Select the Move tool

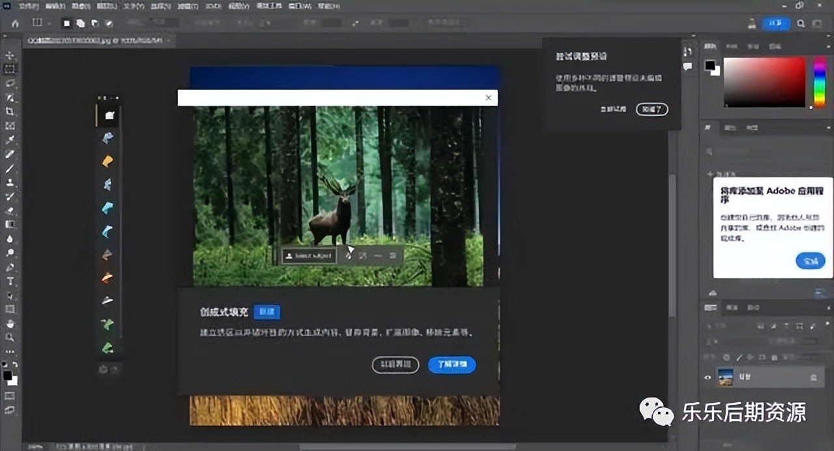(10, 55)
